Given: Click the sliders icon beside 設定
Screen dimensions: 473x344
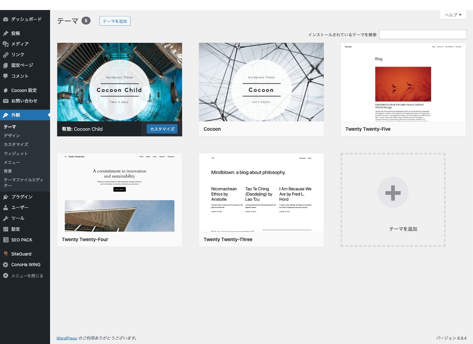Looking at the screenshot, I should [x=6, y=229].
